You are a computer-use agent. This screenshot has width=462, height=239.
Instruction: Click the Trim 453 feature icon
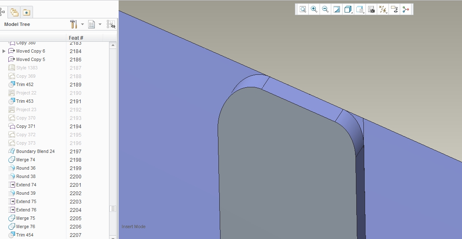pos(12,101)
